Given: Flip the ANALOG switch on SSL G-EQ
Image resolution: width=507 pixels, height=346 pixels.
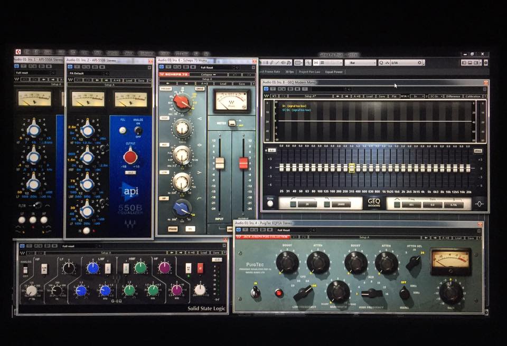Looking at the screenshot, I should [25, 269].
